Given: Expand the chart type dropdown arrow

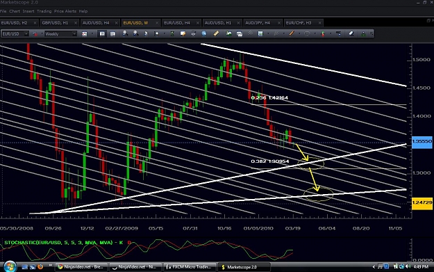Looking at the screenshot, I should [92, 34].
